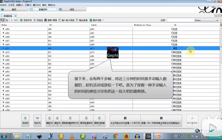Viewport: 222px width, 140px height.
Task: Toggle the Nodes (节点) table view
Action: 3,20
